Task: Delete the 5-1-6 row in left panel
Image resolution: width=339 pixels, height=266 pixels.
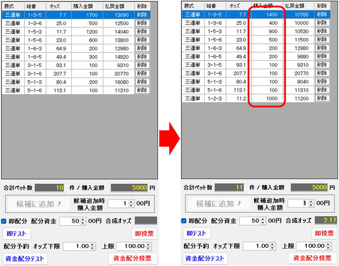Action: tap(142, 90)
